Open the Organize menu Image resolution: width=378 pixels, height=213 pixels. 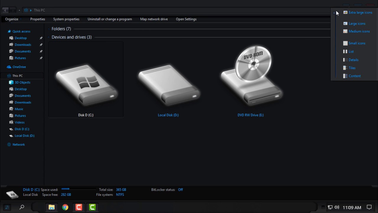pos(12,19)
